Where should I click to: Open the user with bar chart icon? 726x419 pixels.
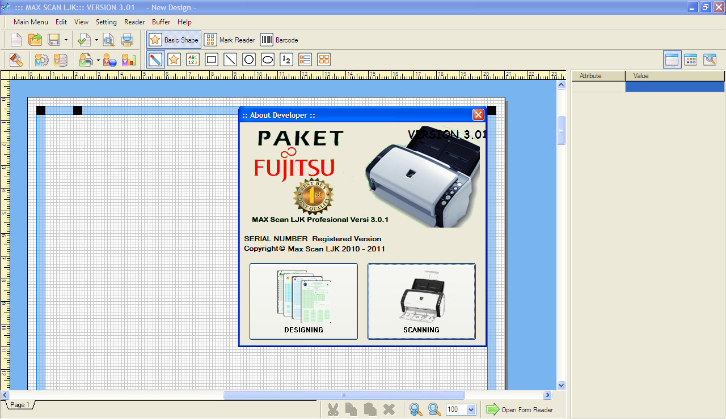pos(129,59)
